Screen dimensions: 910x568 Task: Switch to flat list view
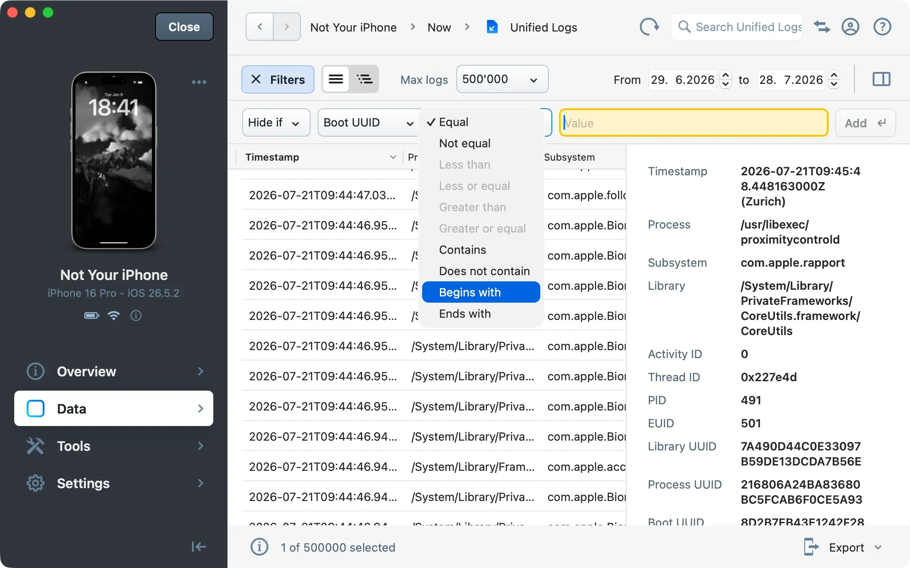[x=336, y=79]
